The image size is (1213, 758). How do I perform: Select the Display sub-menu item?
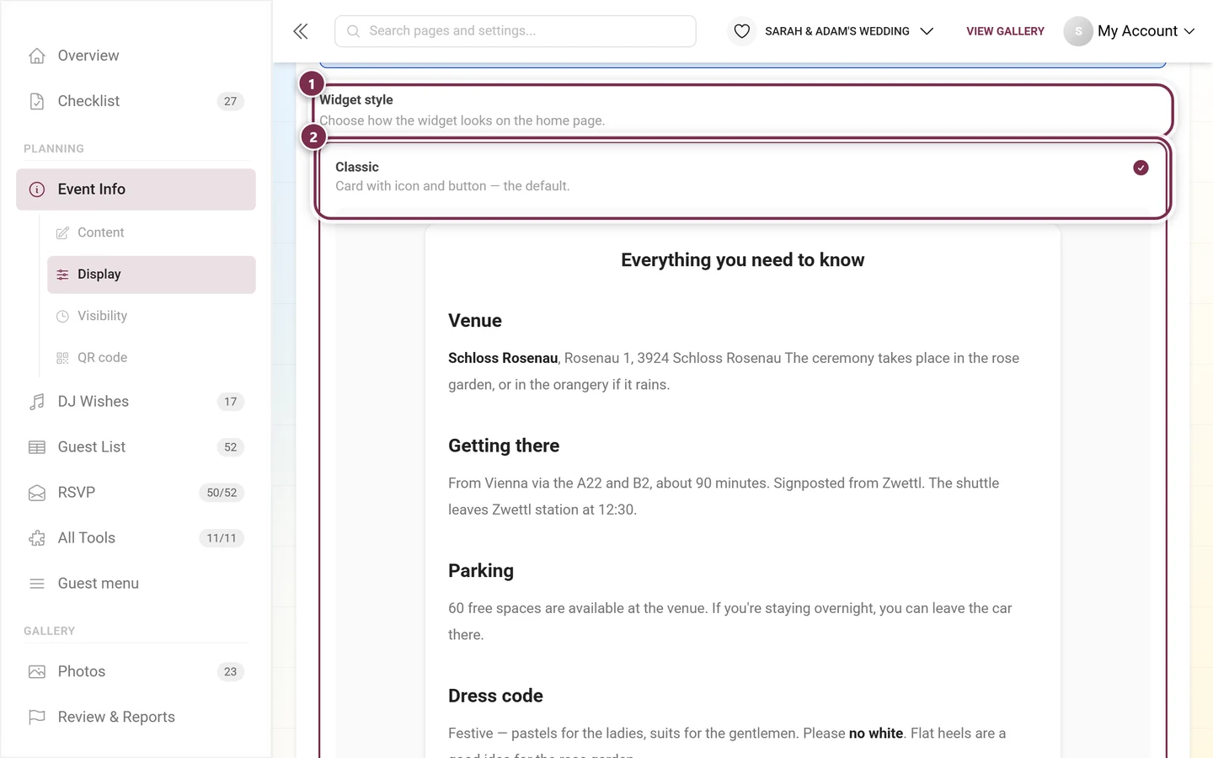point(152,275)
